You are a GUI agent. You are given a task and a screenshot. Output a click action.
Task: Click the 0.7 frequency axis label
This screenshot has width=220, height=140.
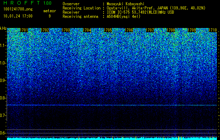[3, 115]
